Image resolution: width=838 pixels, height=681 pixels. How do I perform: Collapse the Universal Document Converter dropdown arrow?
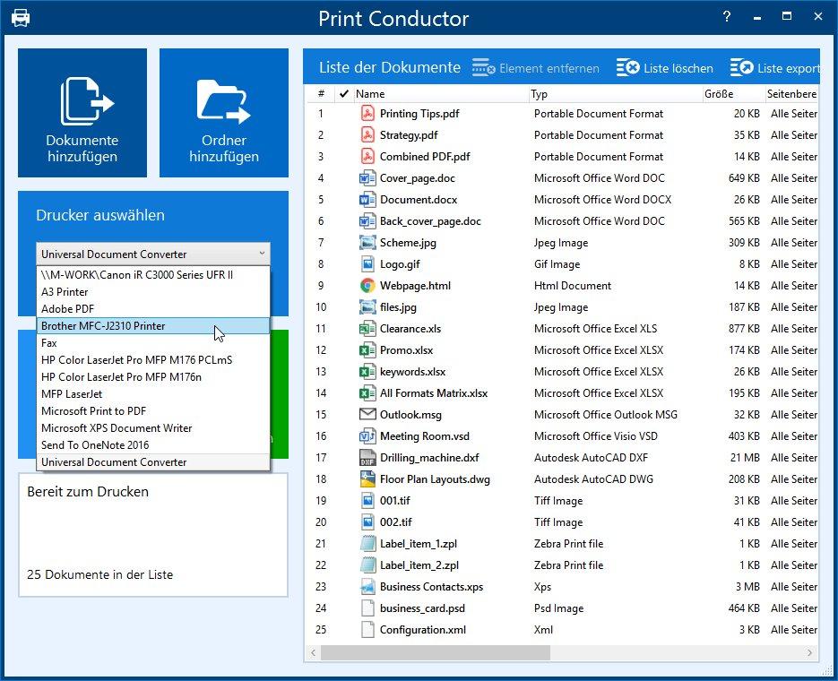click(262, 254)
